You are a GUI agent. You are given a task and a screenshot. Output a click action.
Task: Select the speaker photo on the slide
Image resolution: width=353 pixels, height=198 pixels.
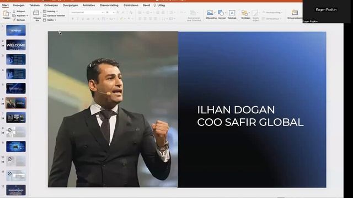113,109
